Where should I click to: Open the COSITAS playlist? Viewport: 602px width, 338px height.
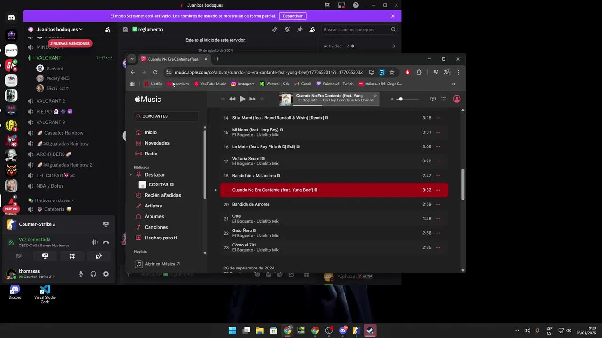158,184
